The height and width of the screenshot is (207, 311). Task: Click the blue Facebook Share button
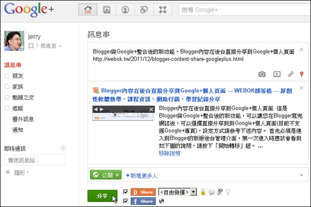143,201
